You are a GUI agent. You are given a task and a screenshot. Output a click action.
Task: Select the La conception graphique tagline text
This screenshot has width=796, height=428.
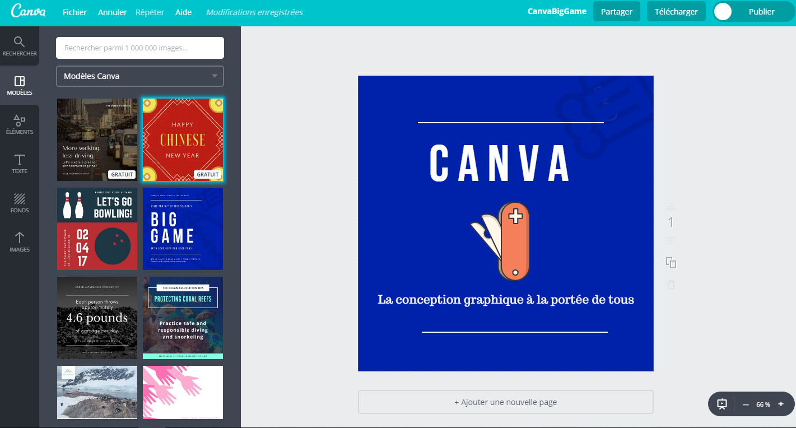(506, 300)
